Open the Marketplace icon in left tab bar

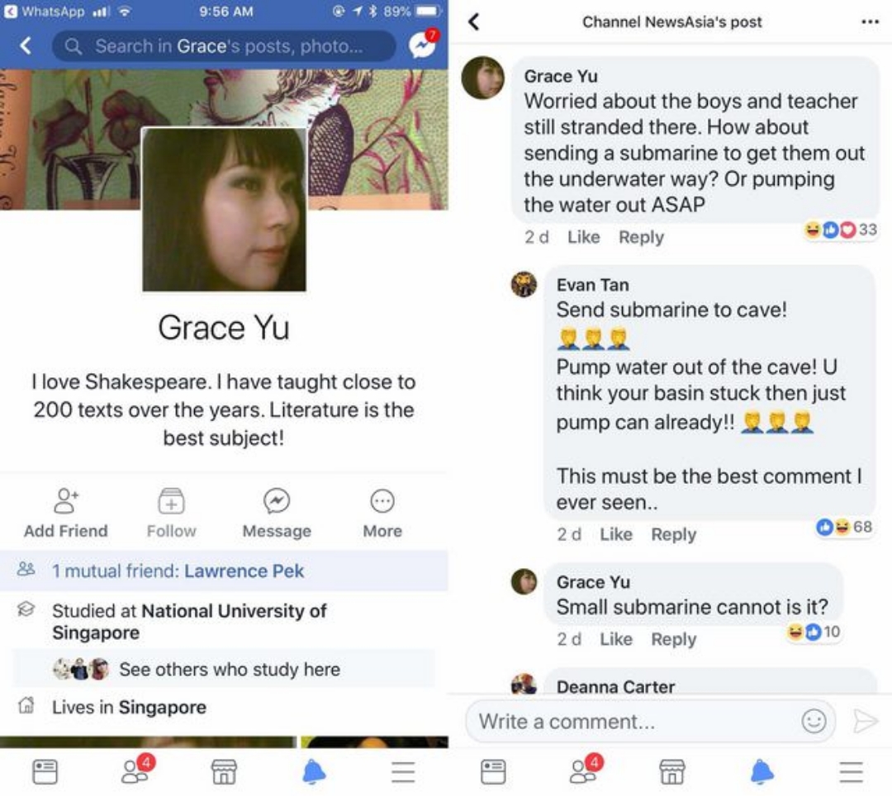point(224,771)
